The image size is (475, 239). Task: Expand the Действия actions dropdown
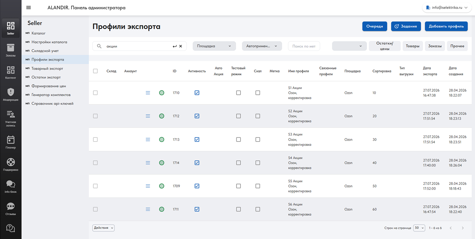[103, 228]
